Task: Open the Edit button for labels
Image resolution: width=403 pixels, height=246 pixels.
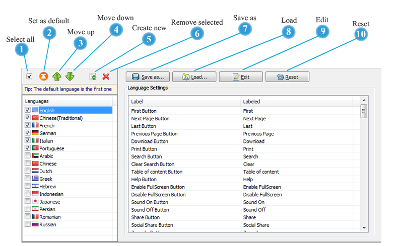Action: tap(241, 77)
